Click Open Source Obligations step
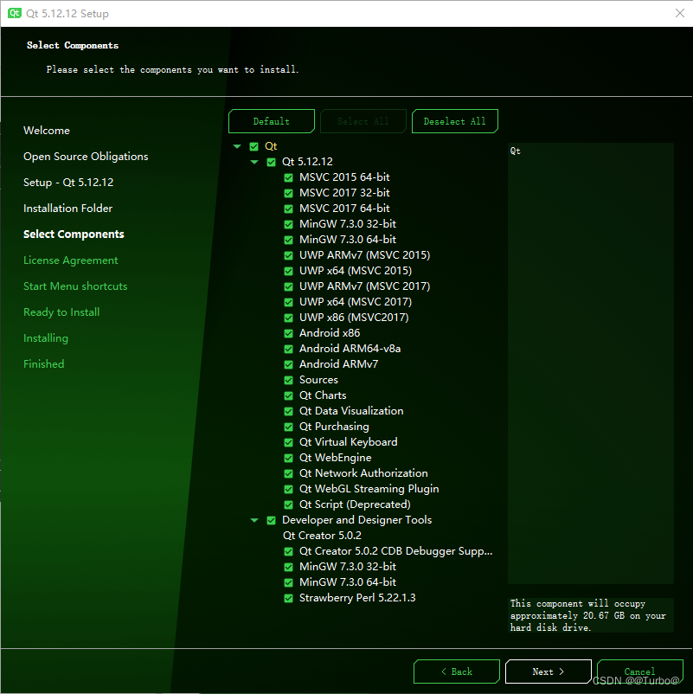693x694 pixels. (x=86, y=157)
